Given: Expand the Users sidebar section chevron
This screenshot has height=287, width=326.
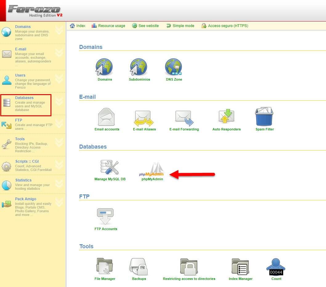Looking at the screenshot, I should click(x=59, y=79).
